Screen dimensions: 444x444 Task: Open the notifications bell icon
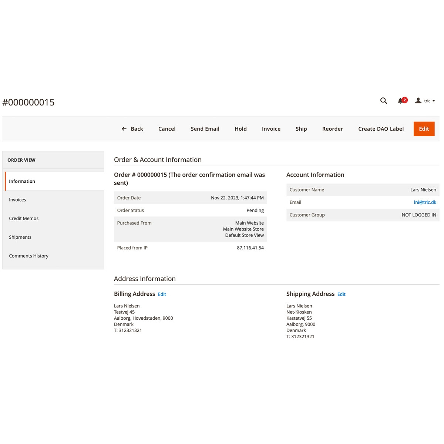401,101
